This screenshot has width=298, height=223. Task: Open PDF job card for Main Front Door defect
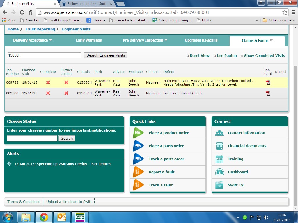pyautogui.click(x=268, y=82)
